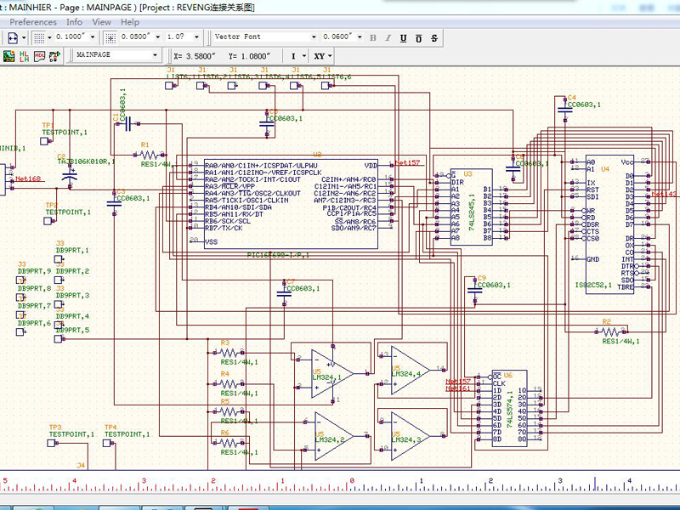Select the C9 capacitor symbol
The height and width of the screenshot is (510, 680).
point(475,290)
